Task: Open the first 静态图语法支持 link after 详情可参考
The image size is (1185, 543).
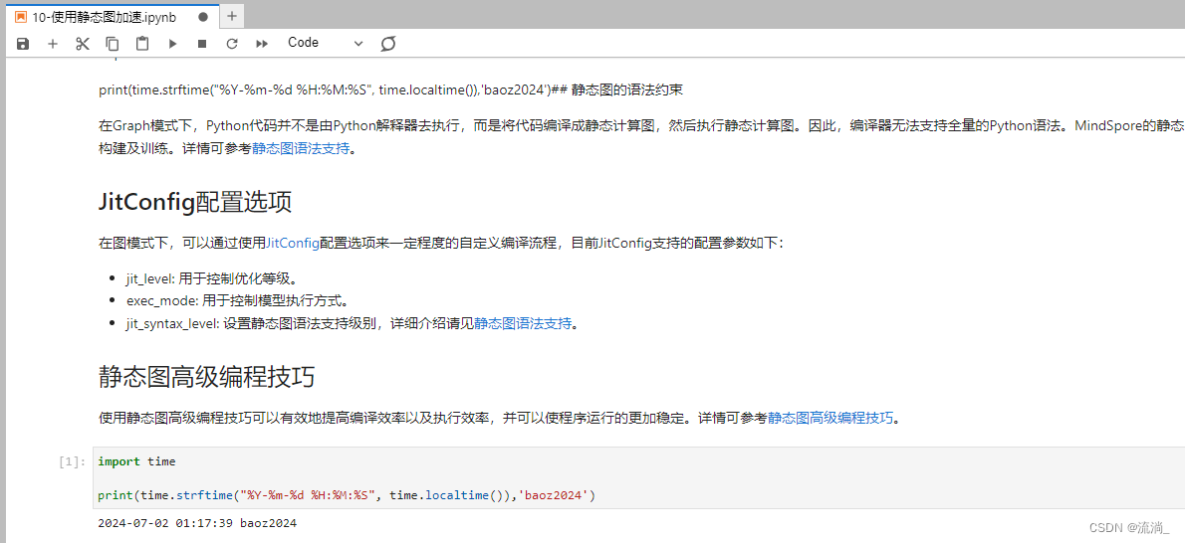Action: [x=301, y=148]
